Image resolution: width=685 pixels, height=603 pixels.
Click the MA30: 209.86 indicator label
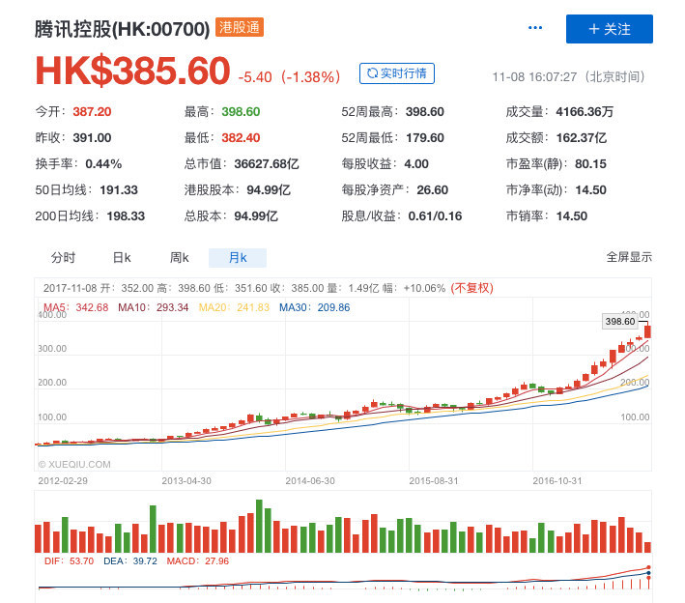315,307
